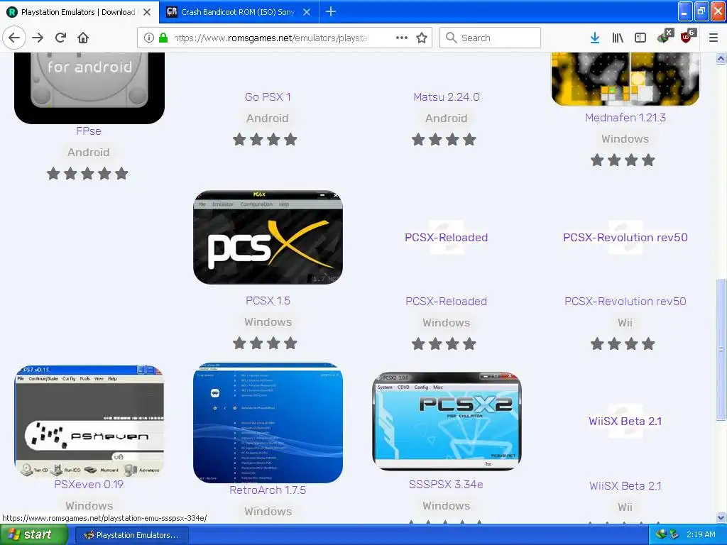Click the RetroArch blue menu thumbnail
The image size is (727, 545).
268,423
